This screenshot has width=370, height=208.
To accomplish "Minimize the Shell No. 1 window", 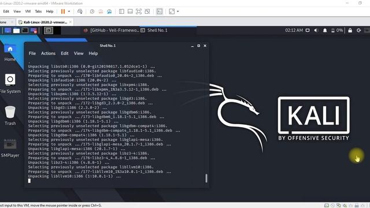I will click(x=193, y=46).
